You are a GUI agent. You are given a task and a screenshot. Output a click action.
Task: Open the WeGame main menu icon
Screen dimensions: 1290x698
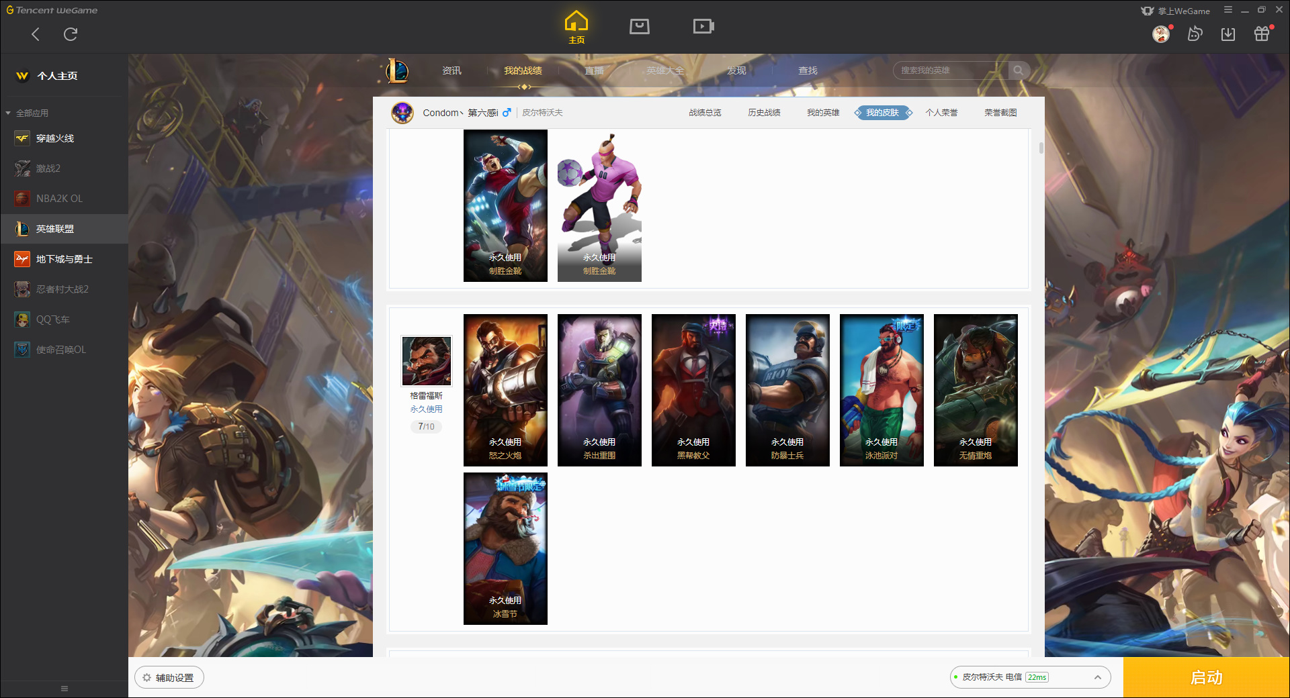click(x=1228, y=10)
